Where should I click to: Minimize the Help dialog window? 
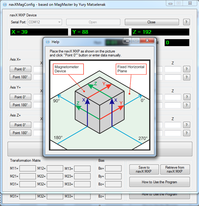pos(127,41)
